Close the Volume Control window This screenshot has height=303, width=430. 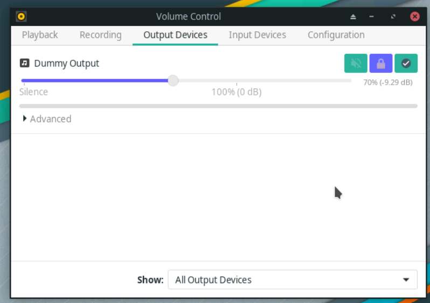click(415, 17)
